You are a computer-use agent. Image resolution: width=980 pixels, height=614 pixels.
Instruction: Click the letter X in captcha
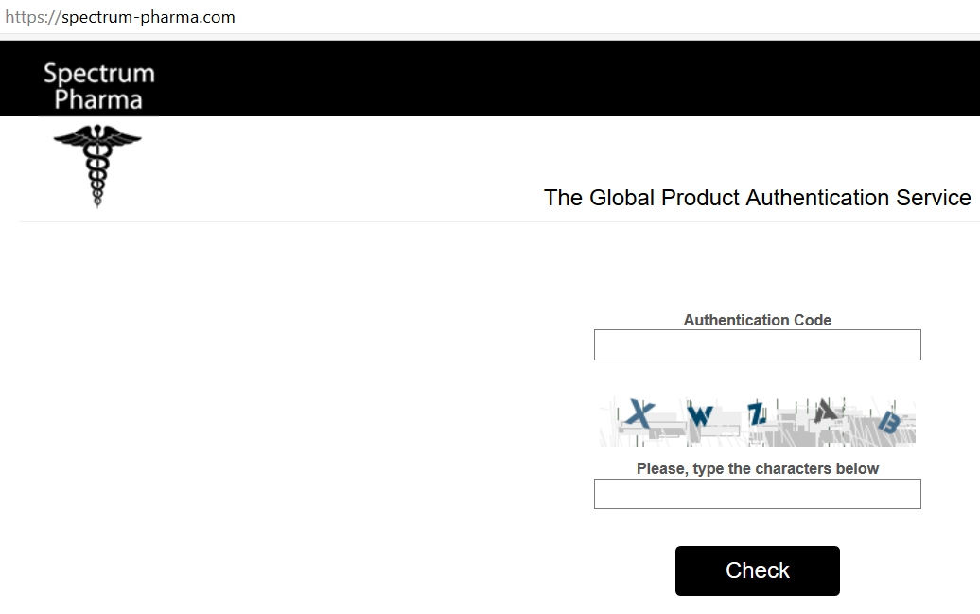(641, 414)
